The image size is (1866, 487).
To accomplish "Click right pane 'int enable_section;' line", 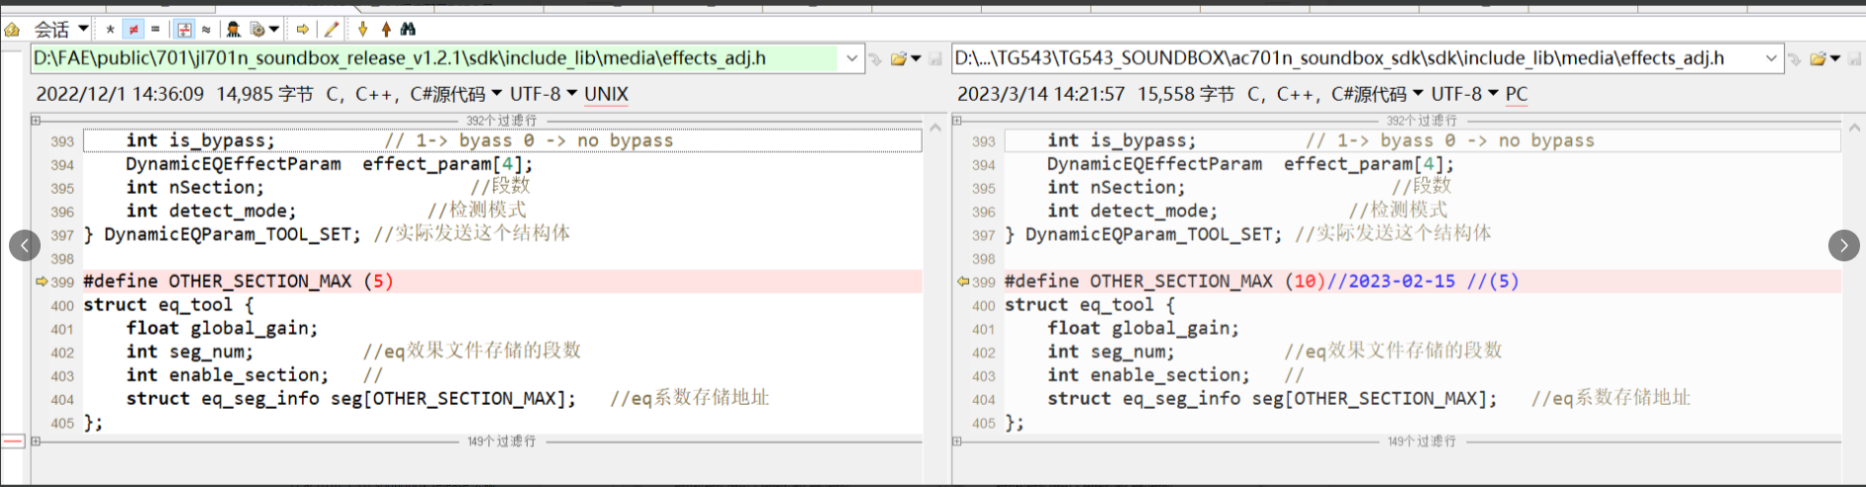I will [x=1148, y=375].
